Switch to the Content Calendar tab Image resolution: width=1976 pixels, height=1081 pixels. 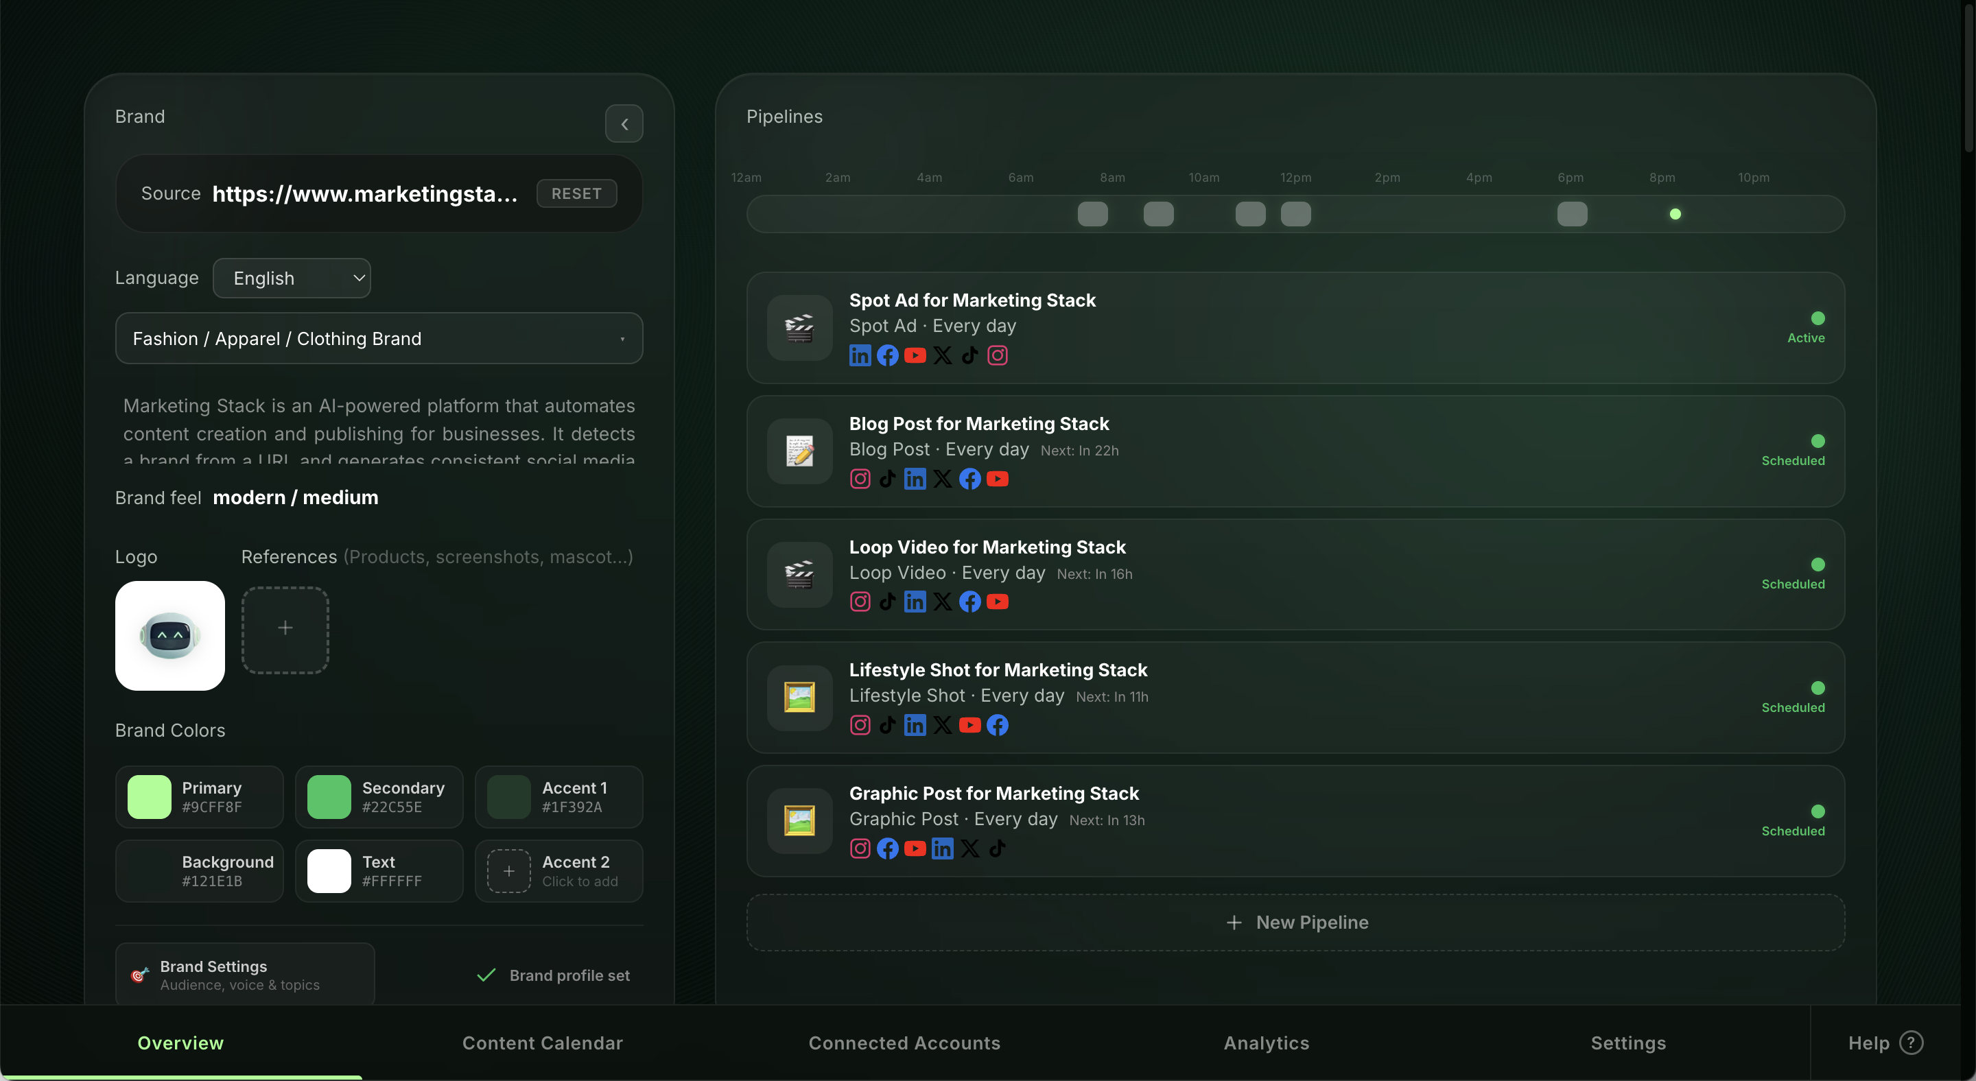pos(542,1043)
